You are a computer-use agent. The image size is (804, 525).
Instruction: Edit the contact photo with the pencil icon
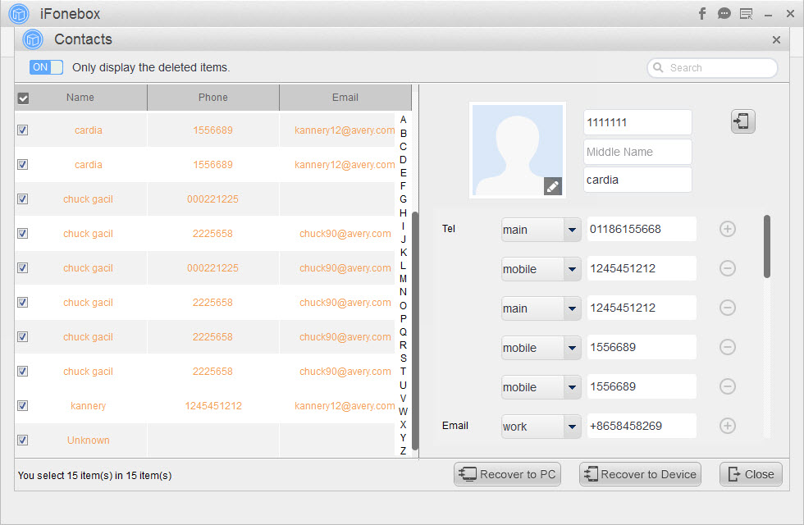coord(553,186)
